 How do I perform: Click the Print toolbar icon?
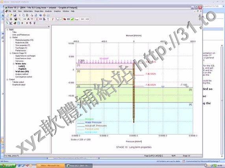pos(32,15)
